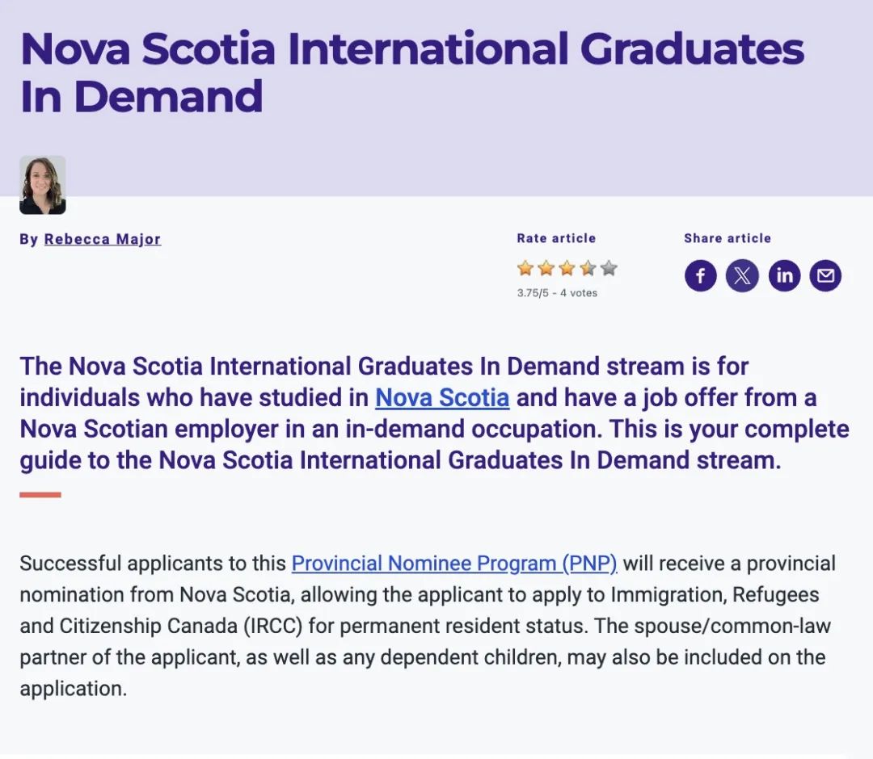The height and width of the screenshot is (759, 873).
Task: Rate article with one star
Action: coord(525,269)
